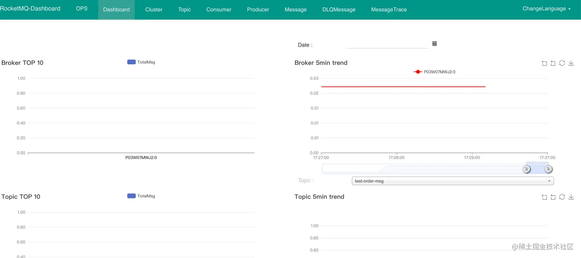The image size is (581, 258).
Task: Click zoom reset icon on Broker 5min trend
Action: 553,63
